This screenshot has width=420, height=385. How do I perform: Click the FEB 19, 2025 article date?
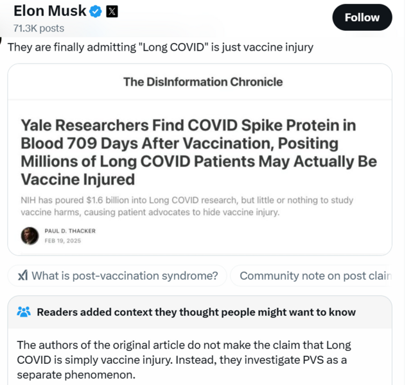(x=62, y=241)
